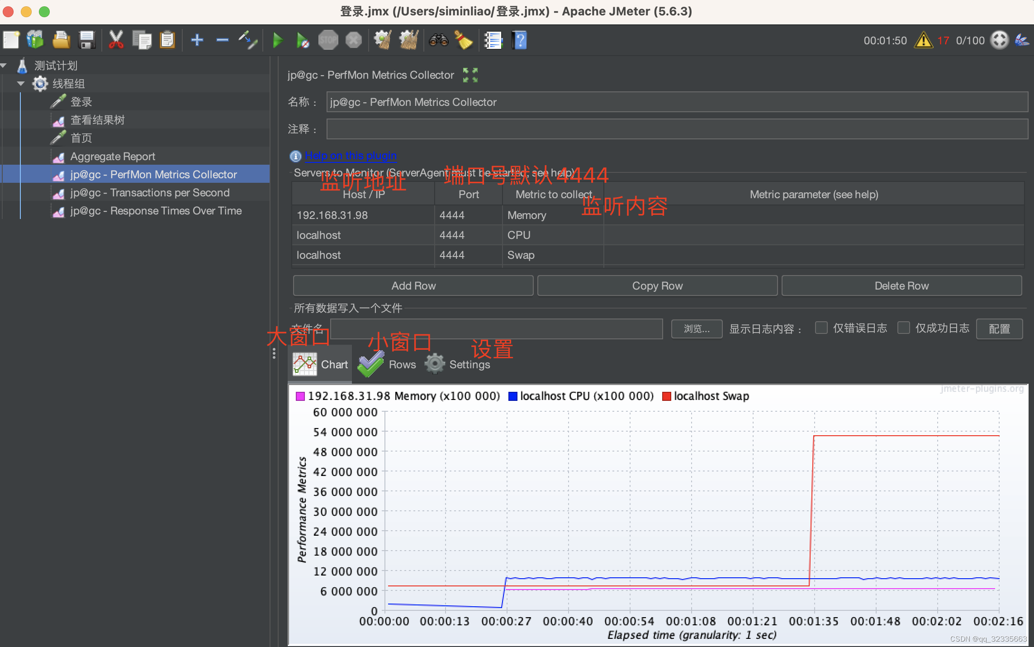Click the 文件名 filename input field
The width and height of the screenshot is (1034, 647).
(x=496, y=329)
